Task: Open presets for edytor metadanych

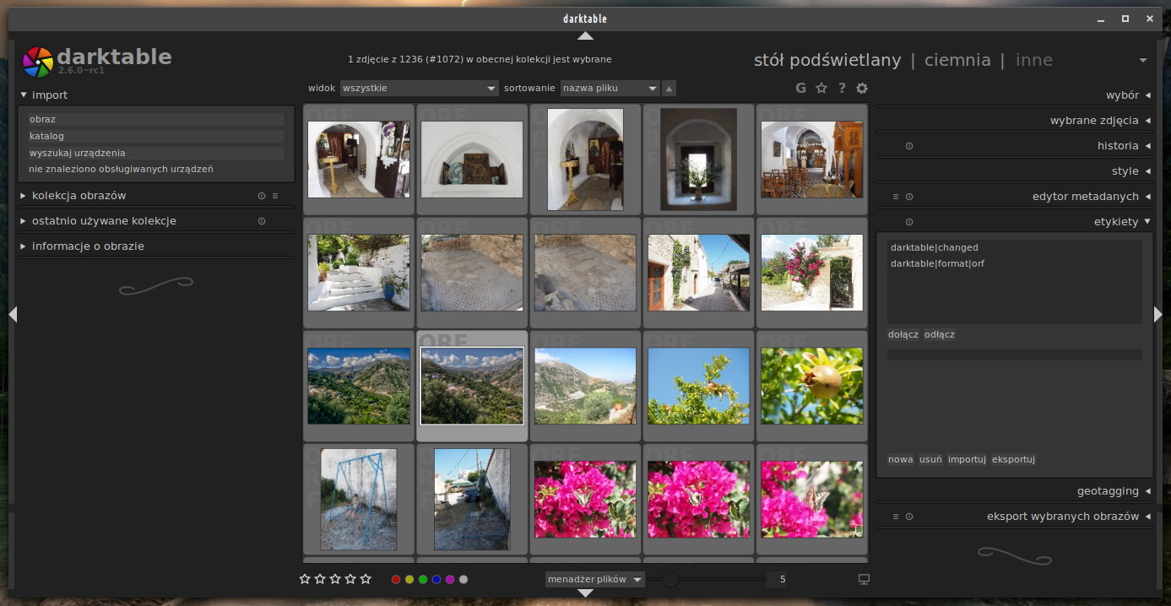Action: pos(896,197)
